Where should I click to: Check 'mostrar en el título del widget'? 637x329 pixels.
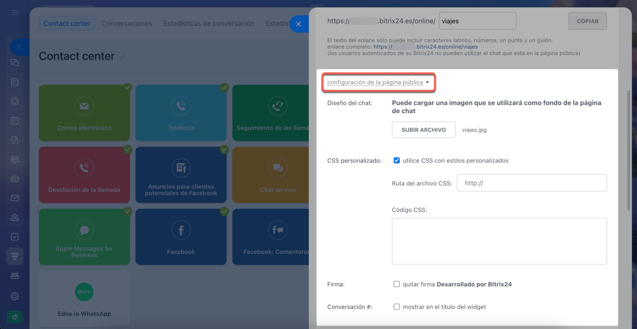(397, 307)
